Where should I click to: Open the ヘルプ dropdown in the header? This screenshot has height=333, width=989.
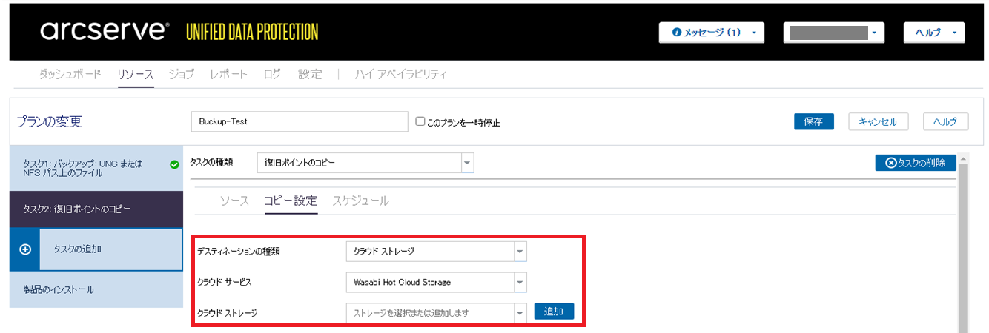click(934, 33)
